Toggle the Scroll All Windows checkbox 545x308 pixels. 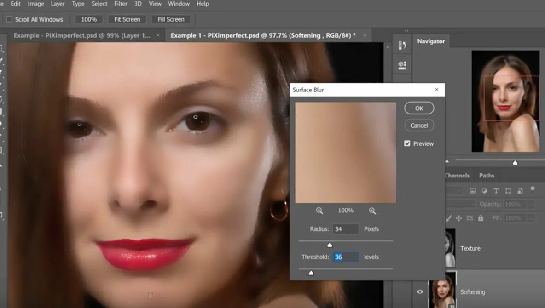(9, 19)
